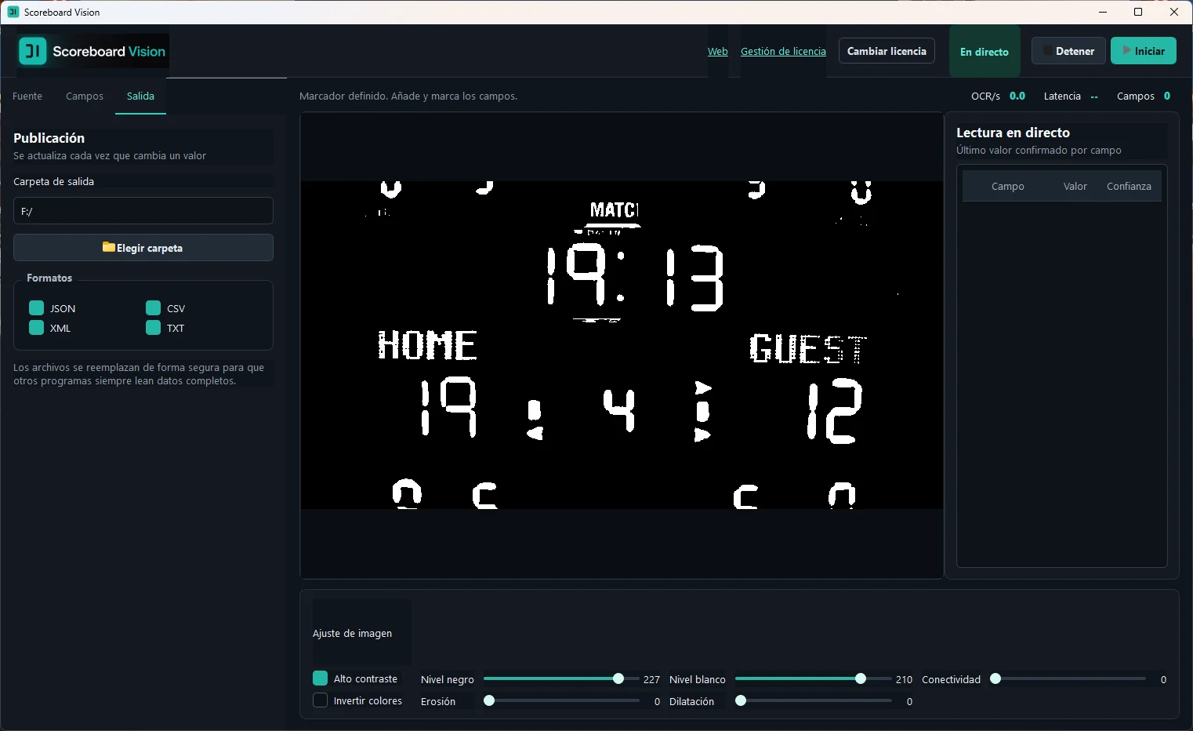Click the Nivel negro value 227
The width and height of the screenshot is (1193, 731).
point(651,679)
